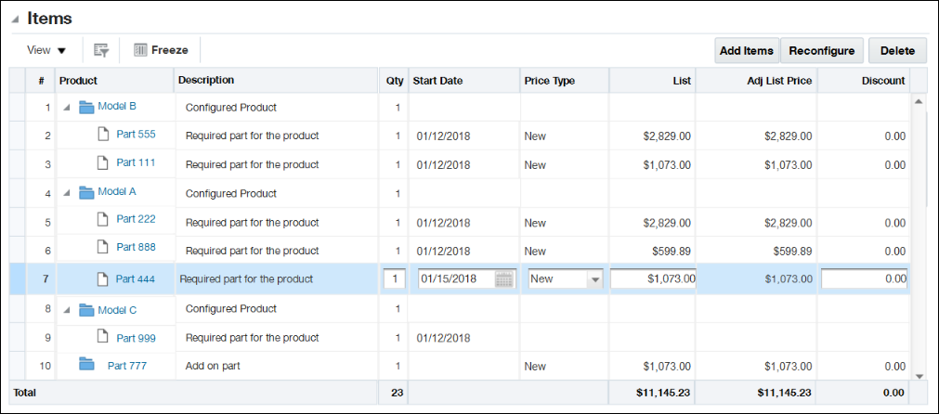Collapse the Model A tree node
The height and width of the screenshot is (414, 939).
(66, 193)
